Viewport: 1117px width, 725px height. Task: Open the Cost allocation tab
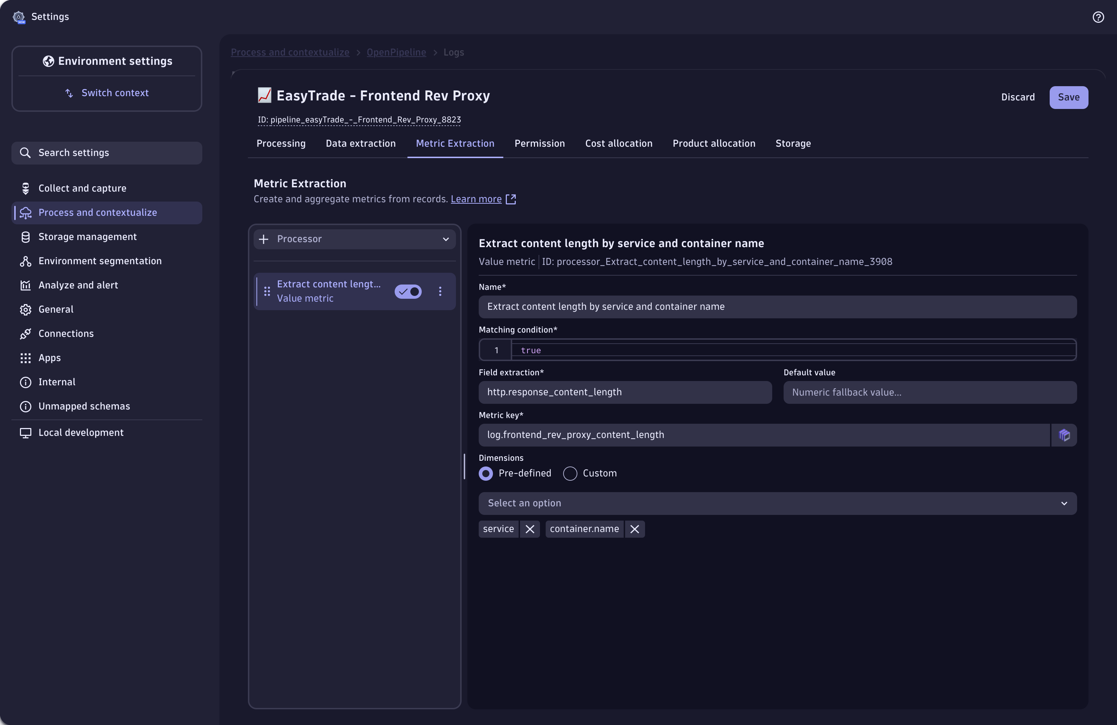(x=619, y=143)
